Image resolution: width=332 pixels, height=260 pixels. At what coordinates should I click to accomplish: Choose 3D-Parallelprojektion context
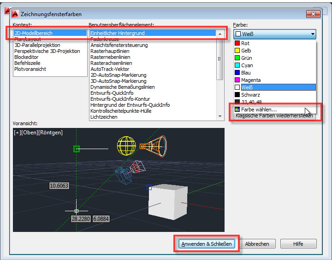[x=37, y=45]
